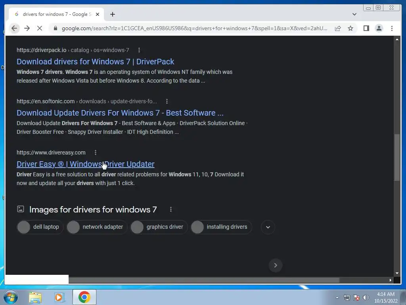This screenshot has width=406, height=305.
Task: Click the scroll up arrow
Action: (x=397, y=39)
